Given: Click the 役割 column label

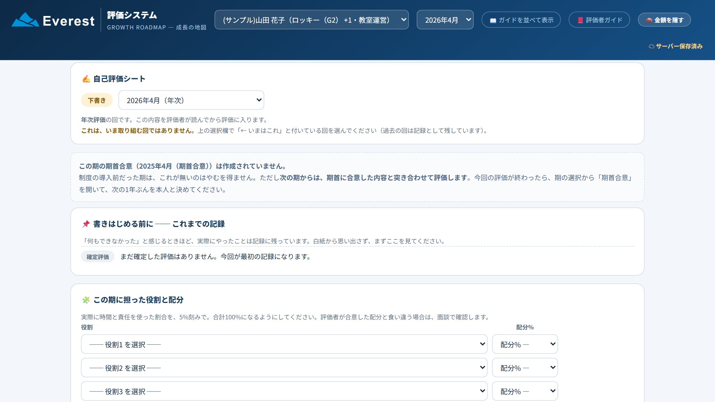Looking at the screenshot, I should coord(87,327).
